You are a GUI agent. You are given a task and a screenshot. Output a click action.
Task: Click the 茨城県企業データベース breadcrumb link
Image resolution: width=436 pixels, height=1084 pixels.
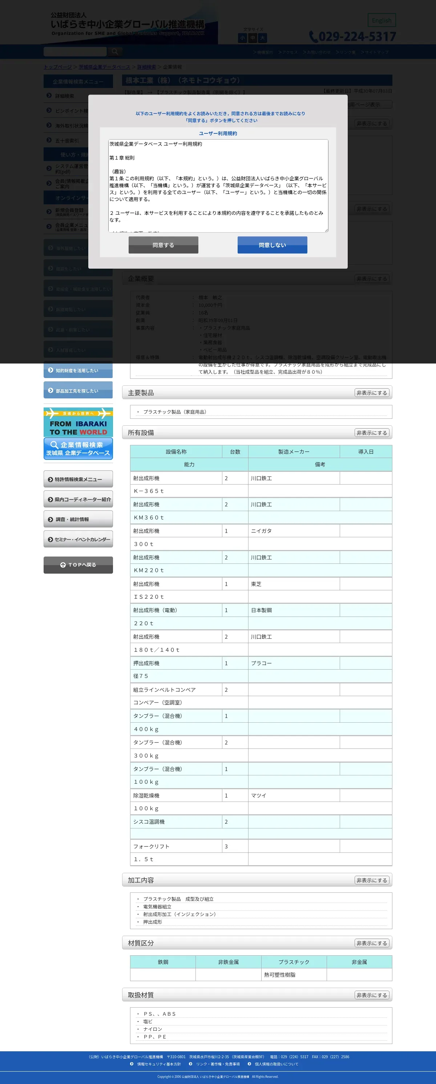[x=104, y=67]
